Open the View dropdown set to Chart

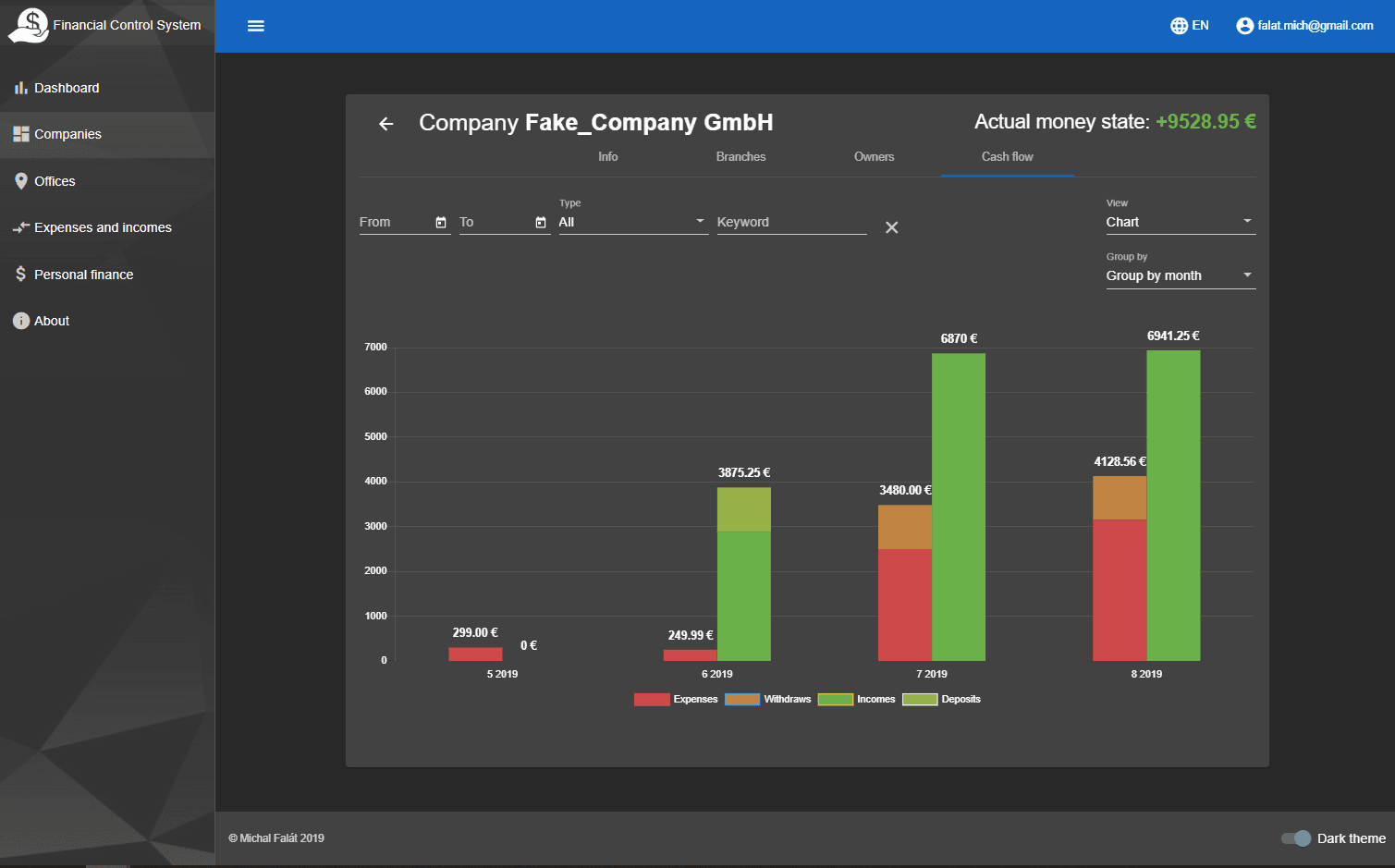coord(1181,222)
